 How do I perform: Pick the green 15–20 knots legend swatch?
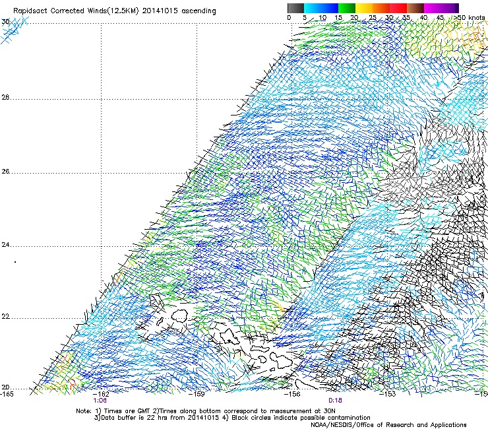[347, 8]
